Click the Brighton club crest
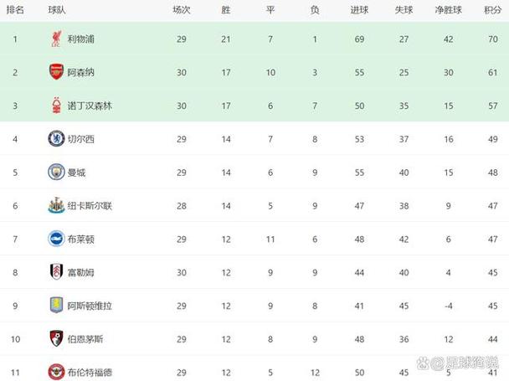This screenshot has width=509, height=381. click(56, 239)
